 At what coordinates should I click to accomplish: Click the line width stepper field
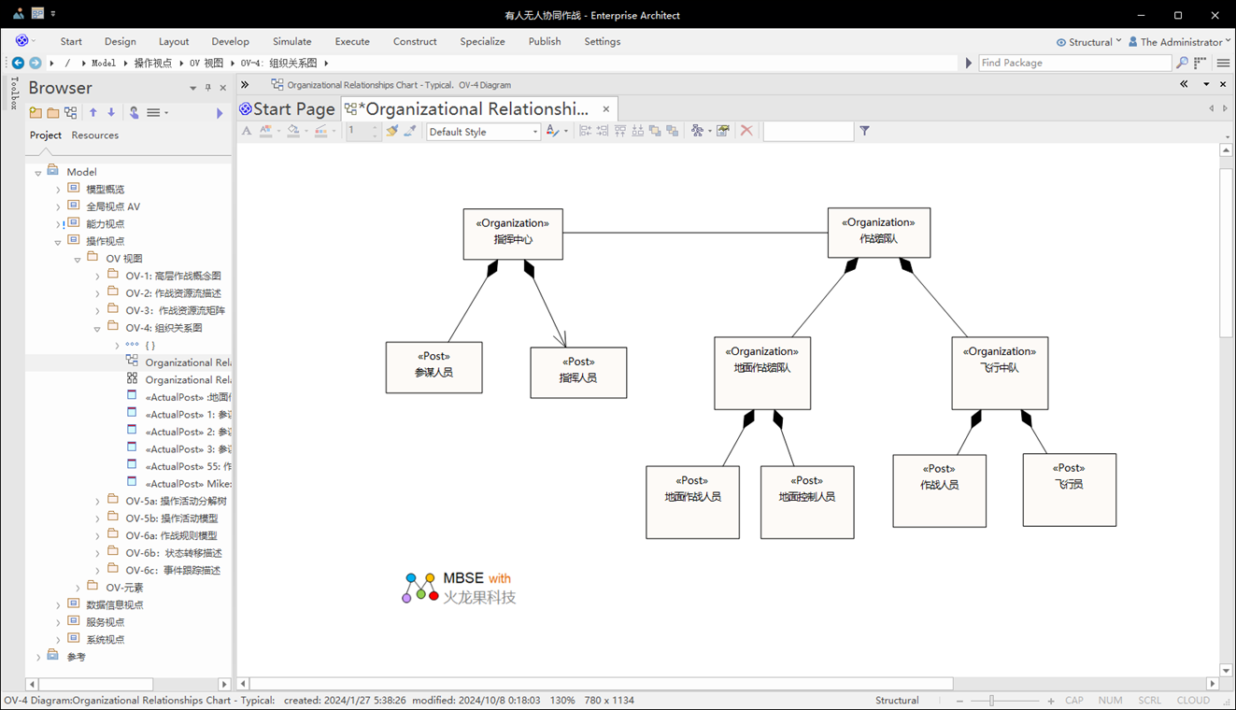coord(362,132)
